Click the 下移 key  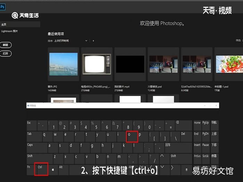[214, 148]
